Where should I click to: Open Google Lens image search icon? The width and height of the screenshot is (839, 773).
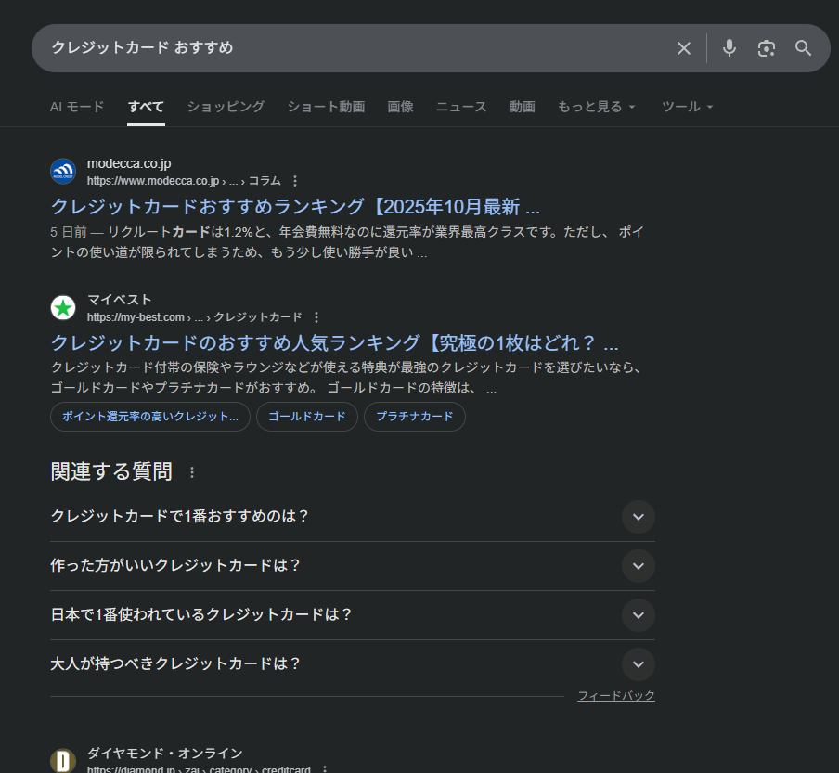(766, 48)
